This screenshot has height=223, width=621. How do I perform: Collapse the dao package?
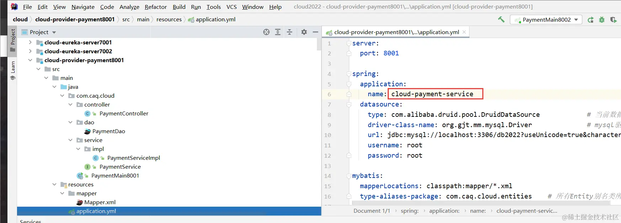70,122
